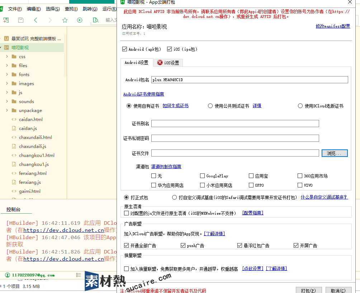Enable the GooglePlay channel checkbox
This screenshot has height=293, width=360.
203,176
